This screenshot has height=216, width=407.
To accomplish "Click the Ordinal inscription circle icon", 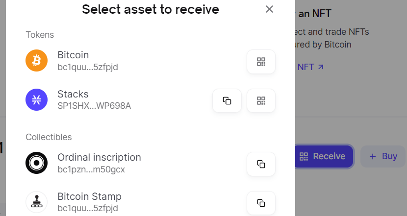I will click(x=36, y=163).
